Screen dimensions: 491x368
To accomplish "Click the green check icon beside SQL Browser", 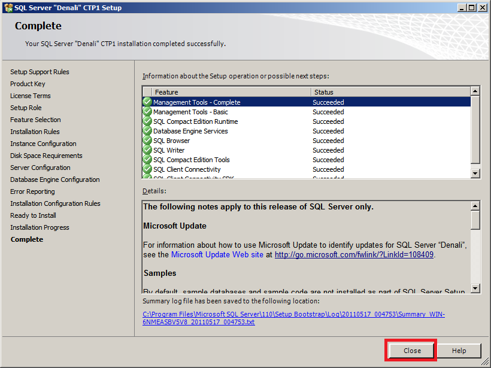I will click(147, 141).
